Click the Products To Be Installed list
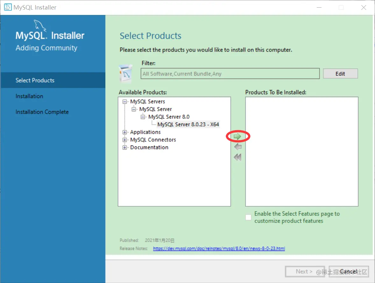 click(302, 152)
